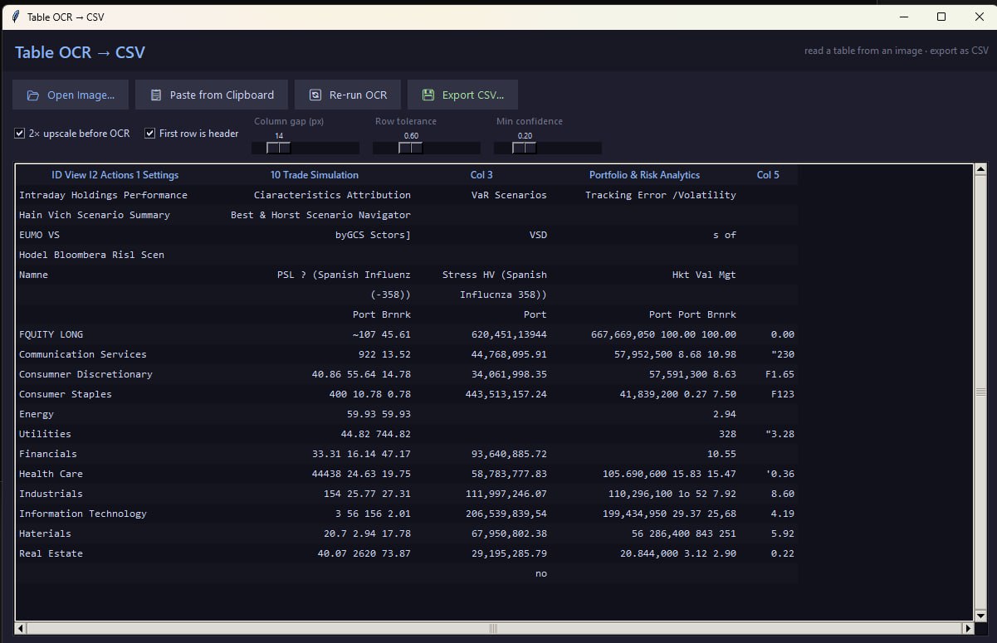The width and height of the screenshot is (997, 643).
Task: Click the Col 5 column header
Action: (x=769, y=175)
